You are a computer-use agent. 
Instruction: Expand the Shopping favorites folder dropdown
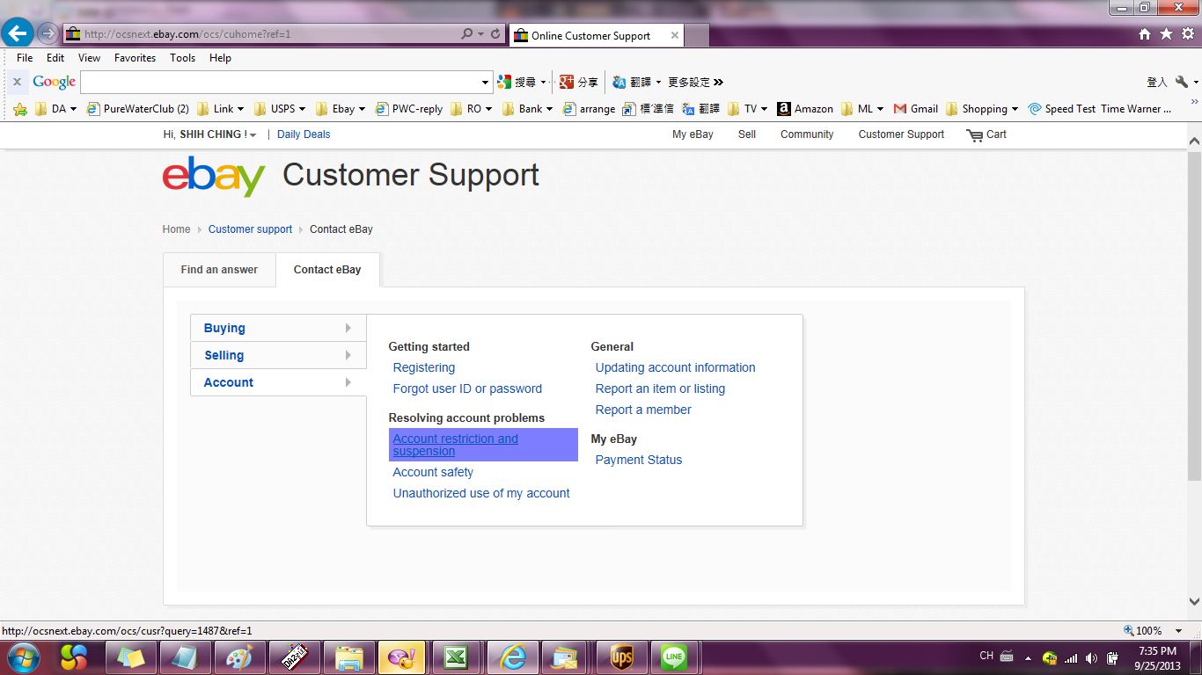(x=1015, y=109)
